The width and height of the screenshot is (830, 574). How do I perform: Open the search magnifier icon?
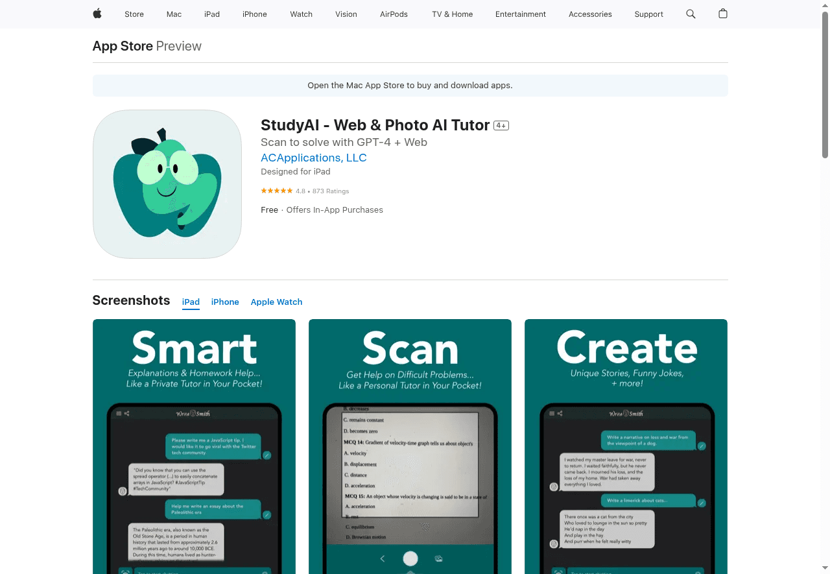tap(691, 14)
